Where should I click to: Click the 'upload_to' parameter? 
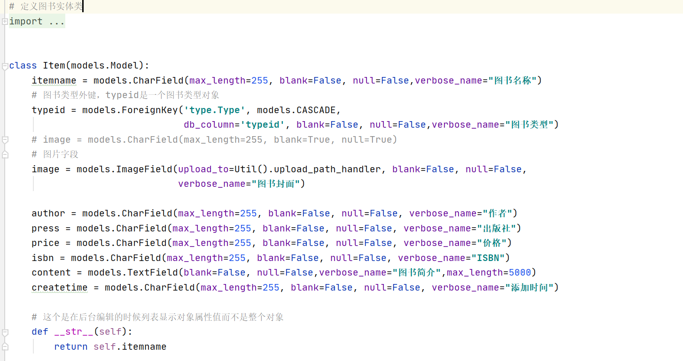tap(203, 169)
